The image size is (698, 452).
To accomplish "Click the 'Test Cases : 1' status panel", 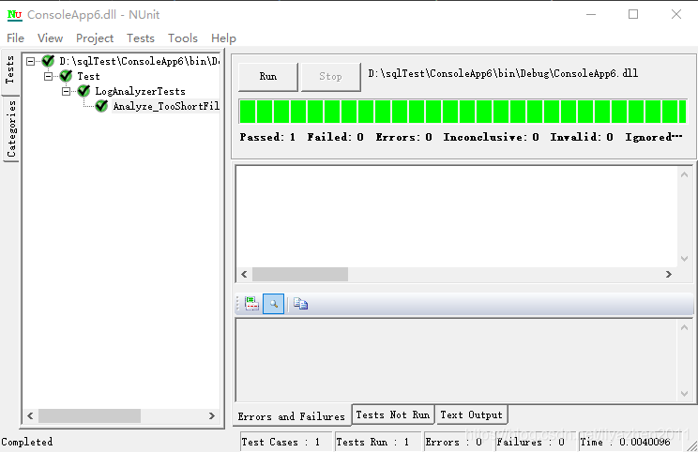I will point(286,442).
